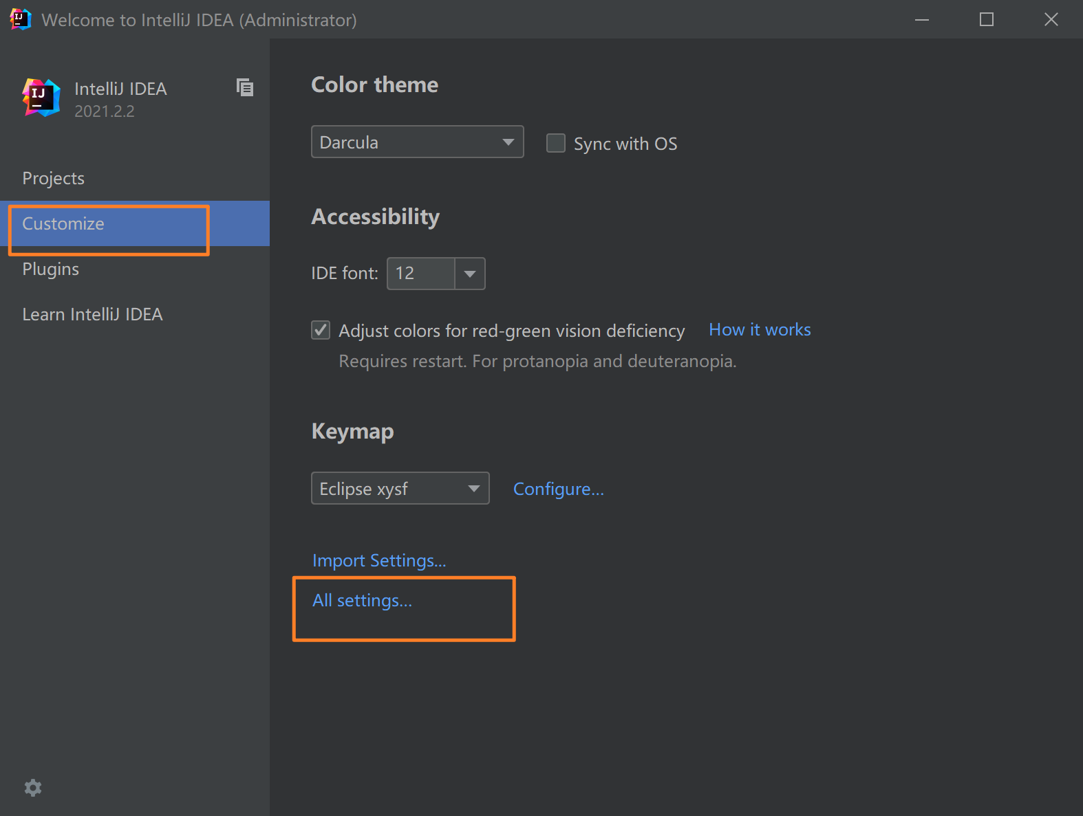
Task: Open the Learn IntelliJ IDEA tab
Action: pos(135,314)
